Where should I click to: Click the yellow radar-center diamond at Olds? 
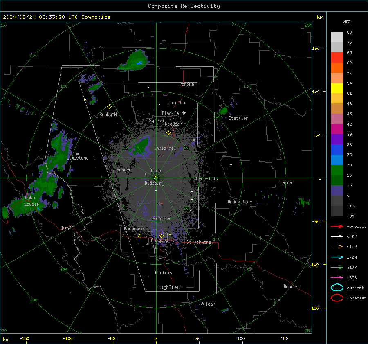(x=156, y=178)
